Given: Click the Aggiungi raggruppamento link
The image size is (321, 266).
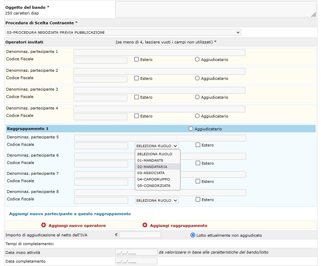Looking at the screenshot, I should 178,226.
